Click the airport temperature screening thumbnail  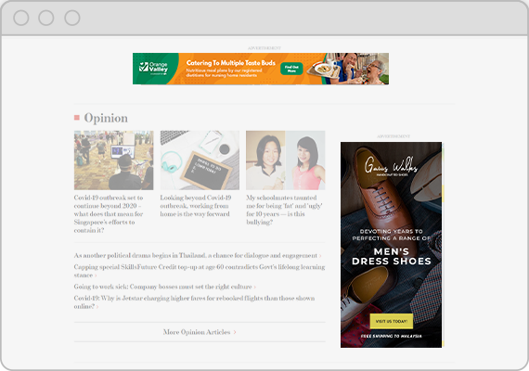click(114, 160)
